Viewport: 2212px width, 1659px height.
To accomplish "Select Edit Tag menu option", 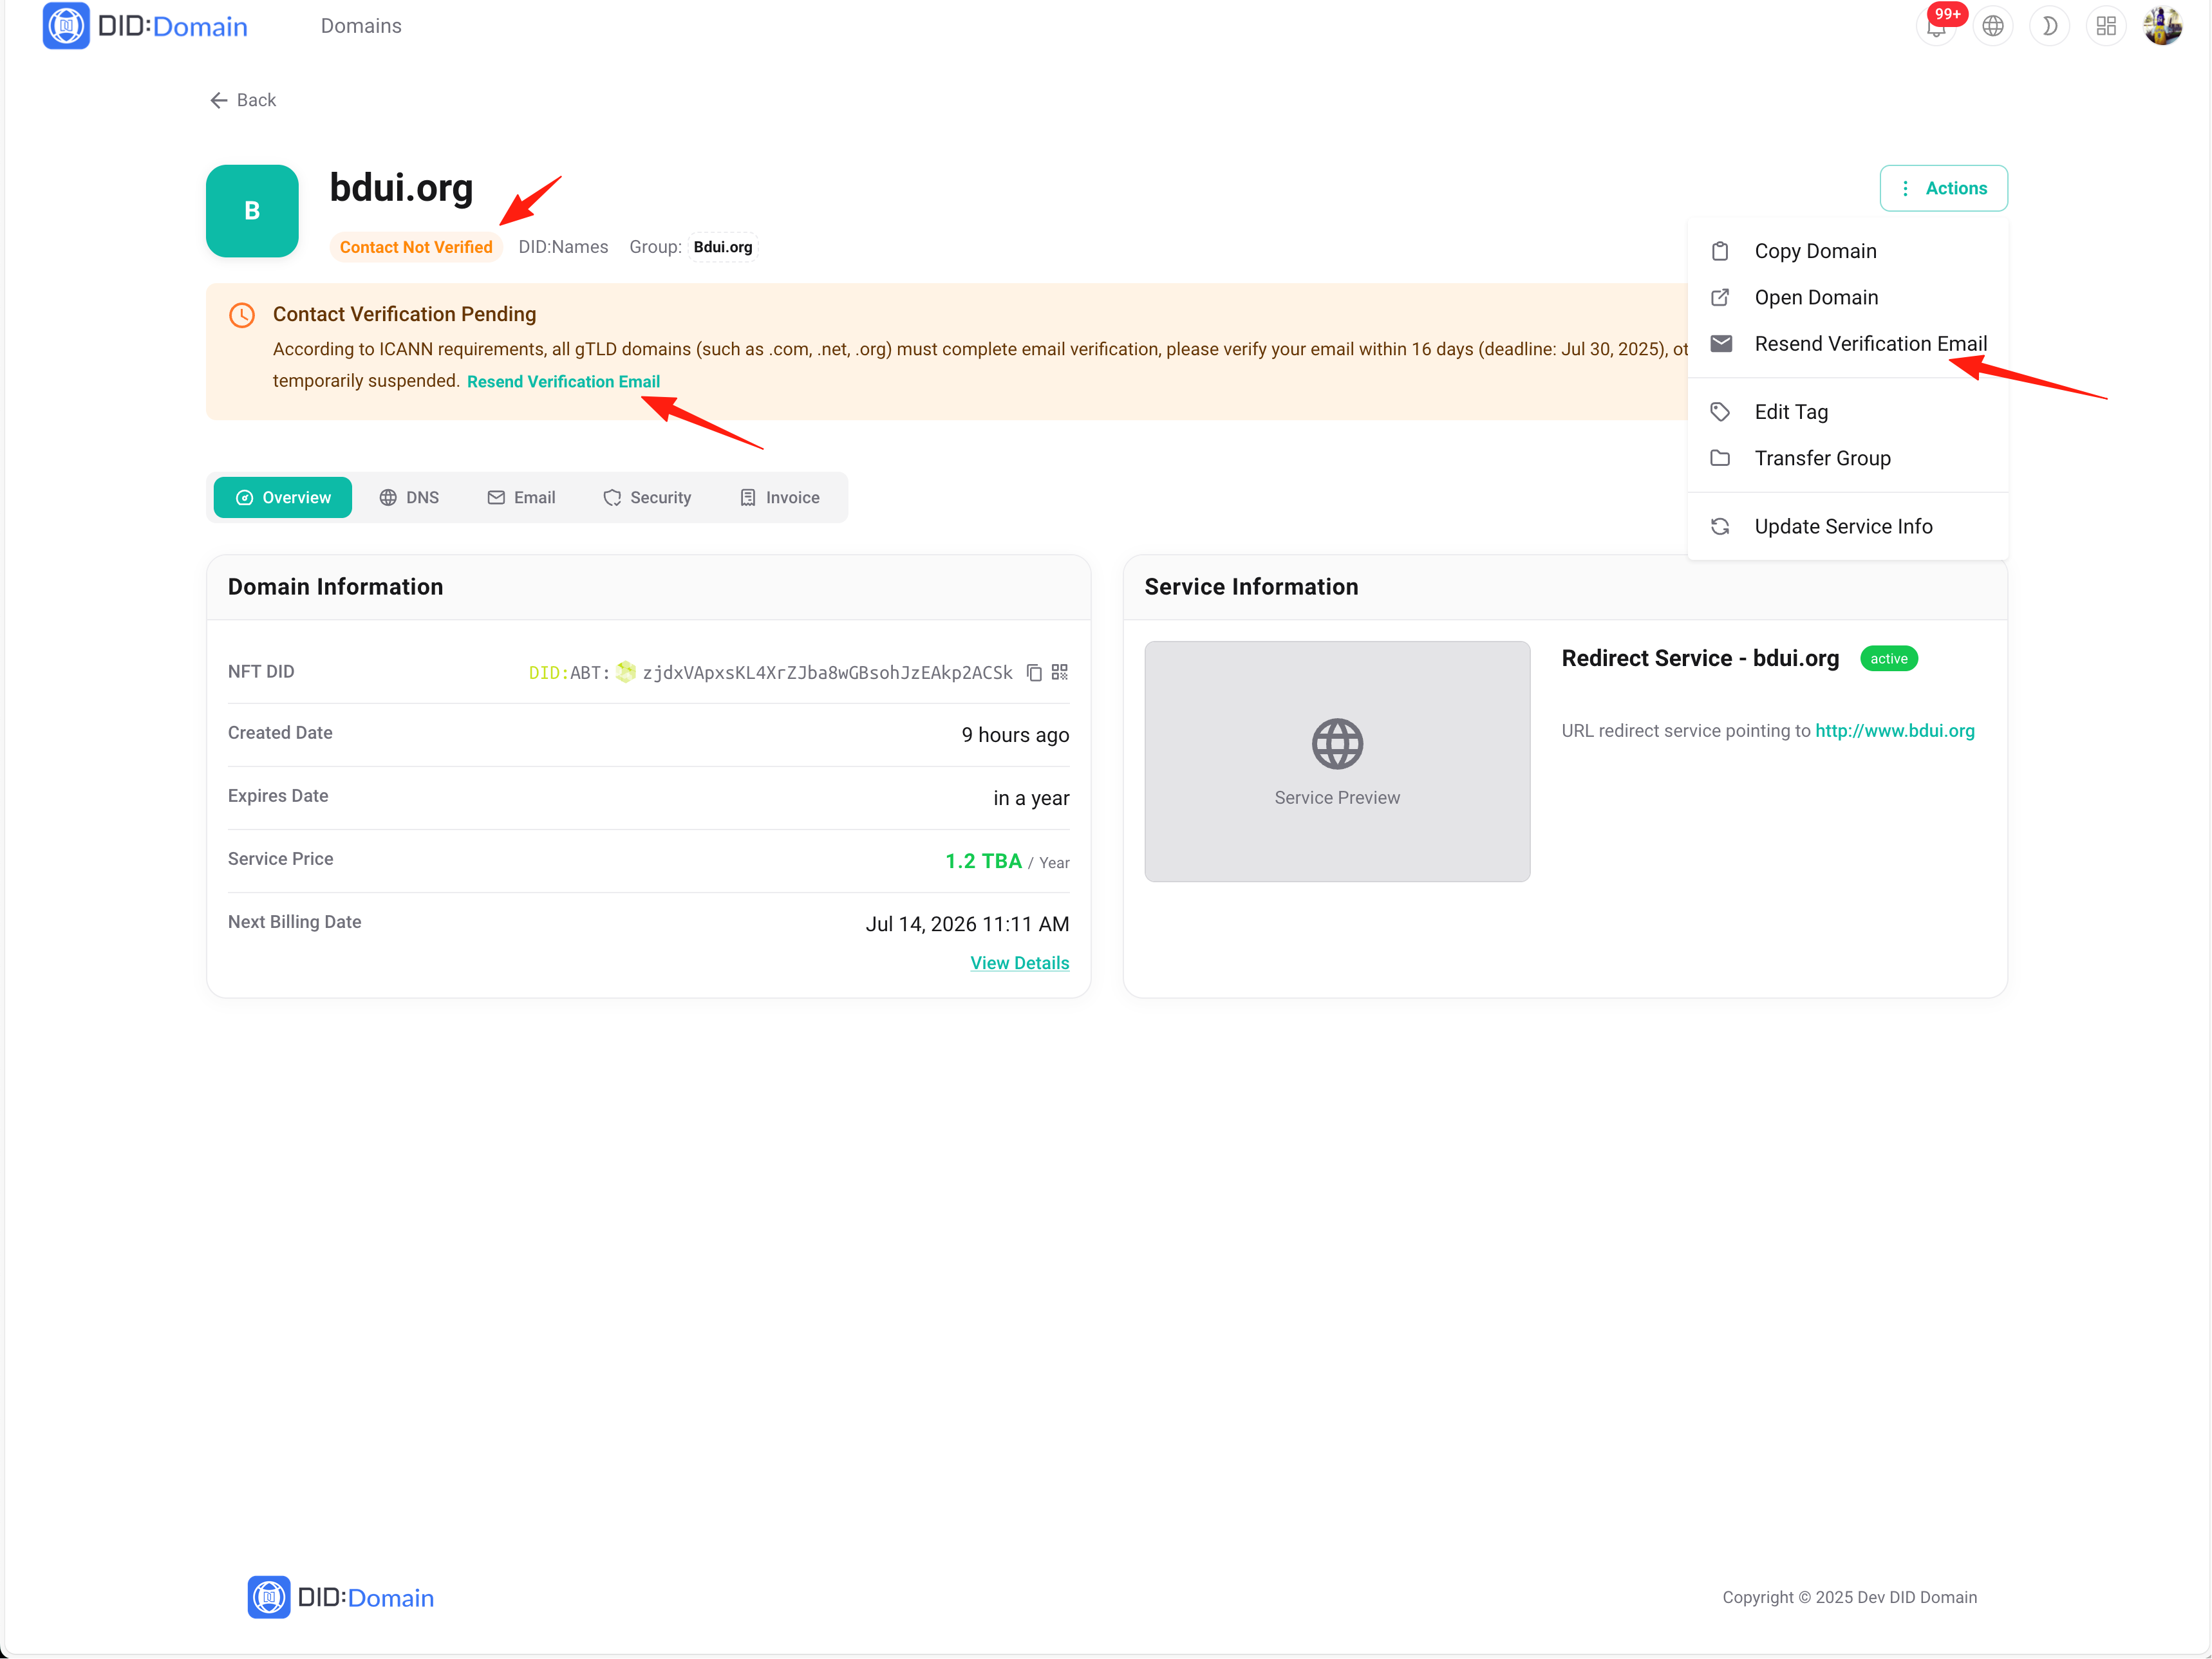I will point(1790,412).
